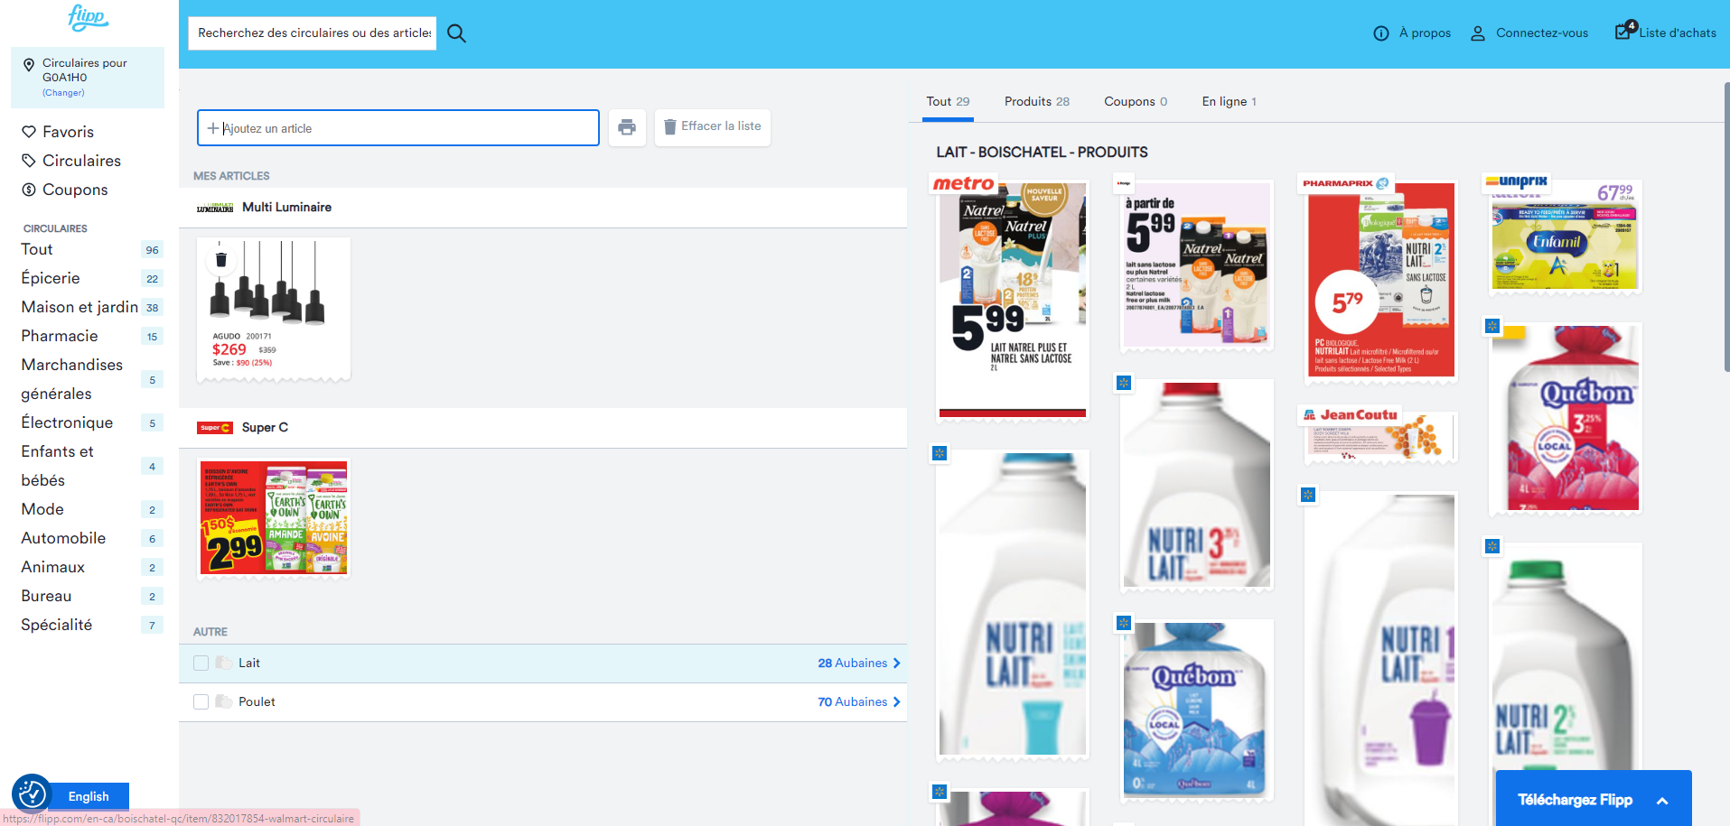
Task: Click the Ajoutez un article field
Action: 398,128
